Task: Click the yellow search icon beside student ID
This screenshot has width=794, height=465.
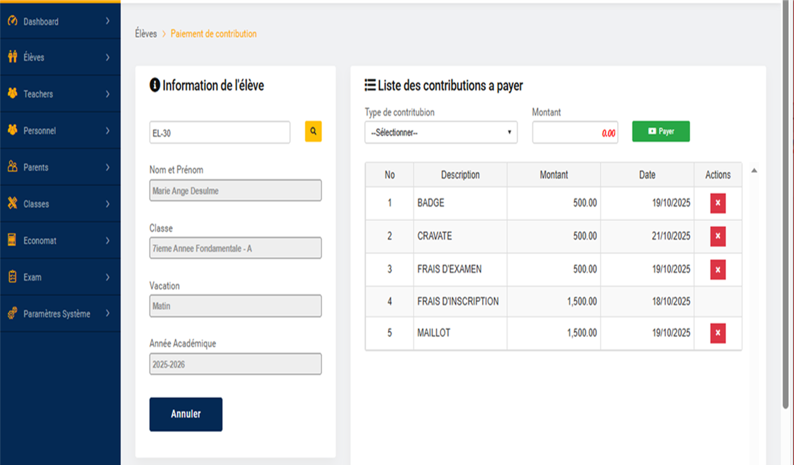Action: pyautogui.click(x=313, y=132)
